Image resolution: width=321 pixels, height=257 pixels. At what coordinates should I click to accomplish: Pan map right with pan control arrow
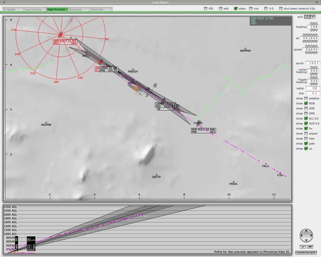(x=311, y=235)
